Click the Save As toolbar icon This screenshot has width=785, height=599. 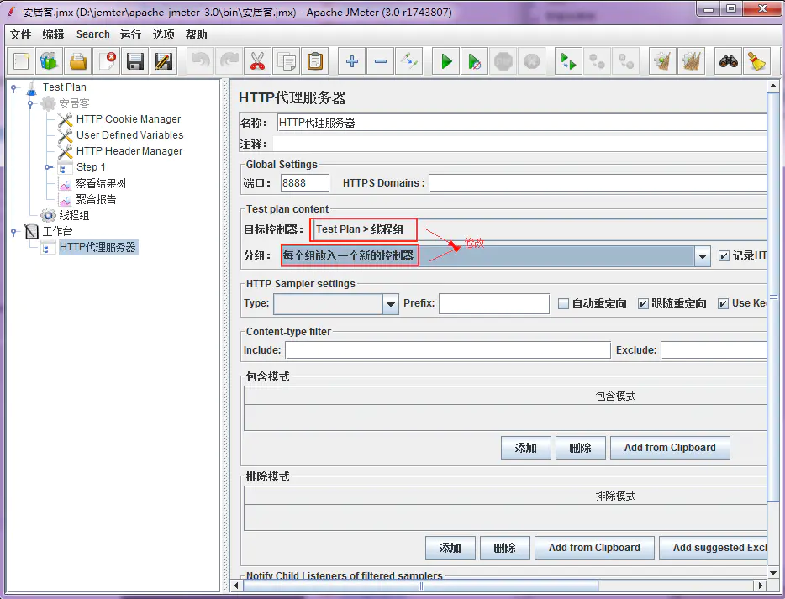coord(164,61)
